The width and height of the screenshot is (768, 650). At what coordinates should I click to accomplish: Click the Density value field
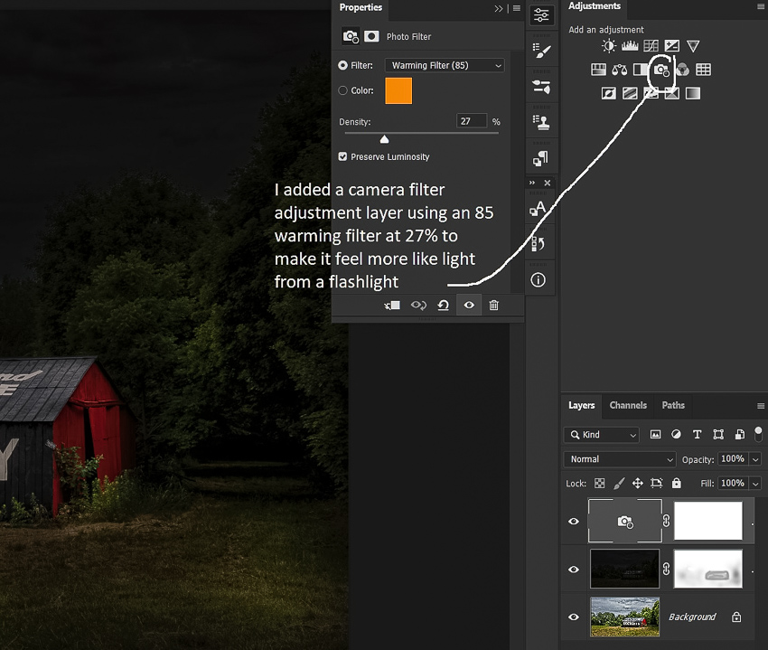click(x=472, y=121)
